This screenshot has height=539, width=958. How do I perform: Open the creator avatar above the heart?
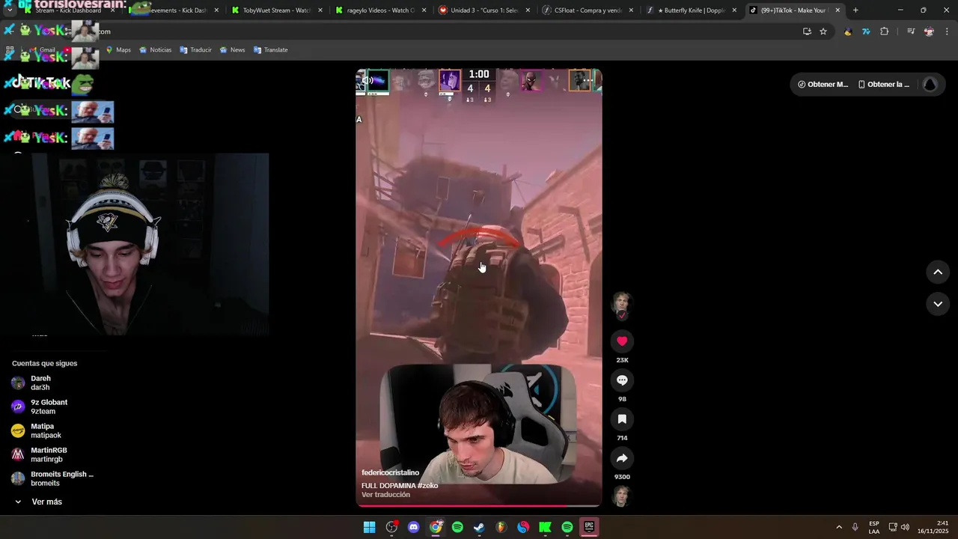tap(622, 304)
